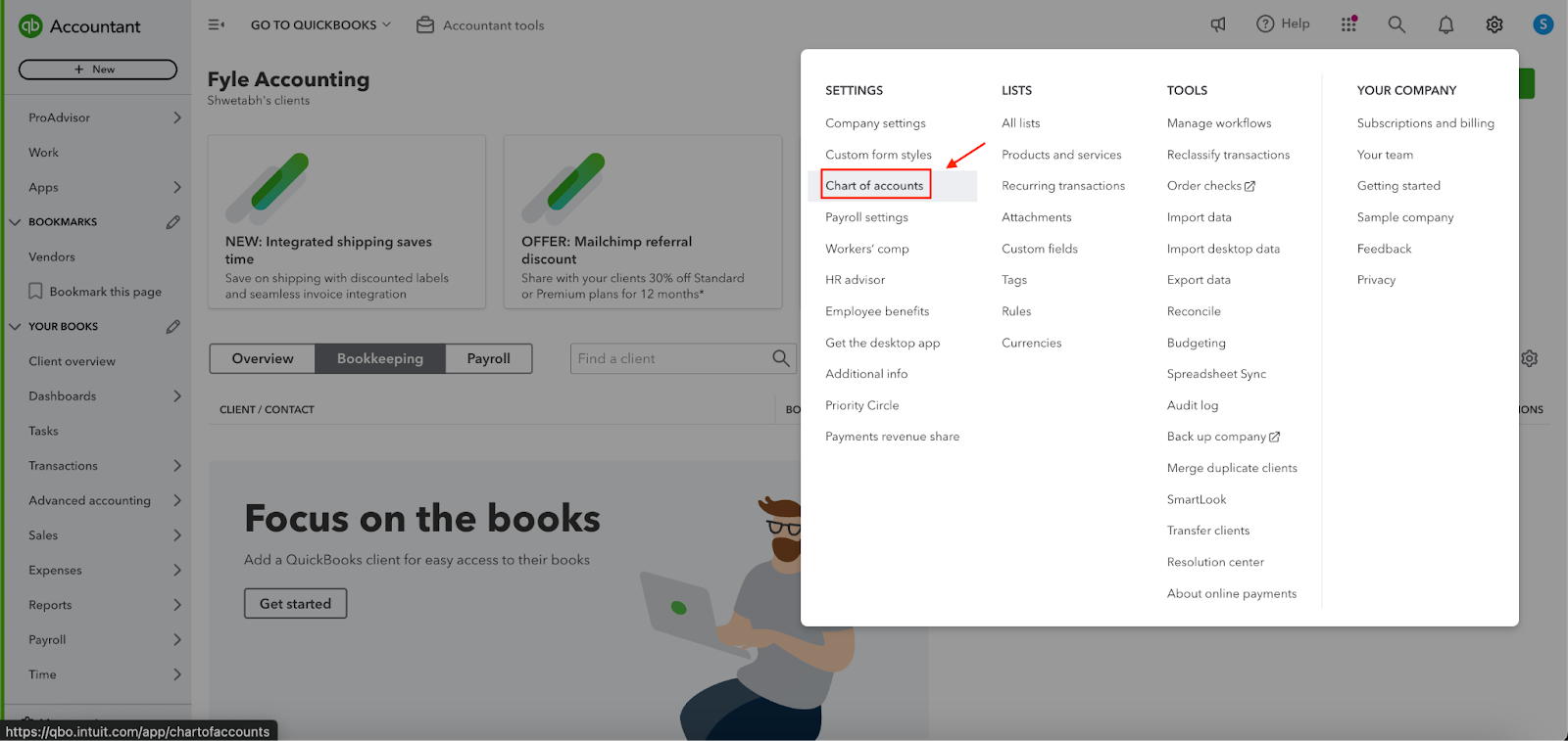Click the magnifier in the Find a client box
The image size is (1568, 741).
[x=781, y=358]
